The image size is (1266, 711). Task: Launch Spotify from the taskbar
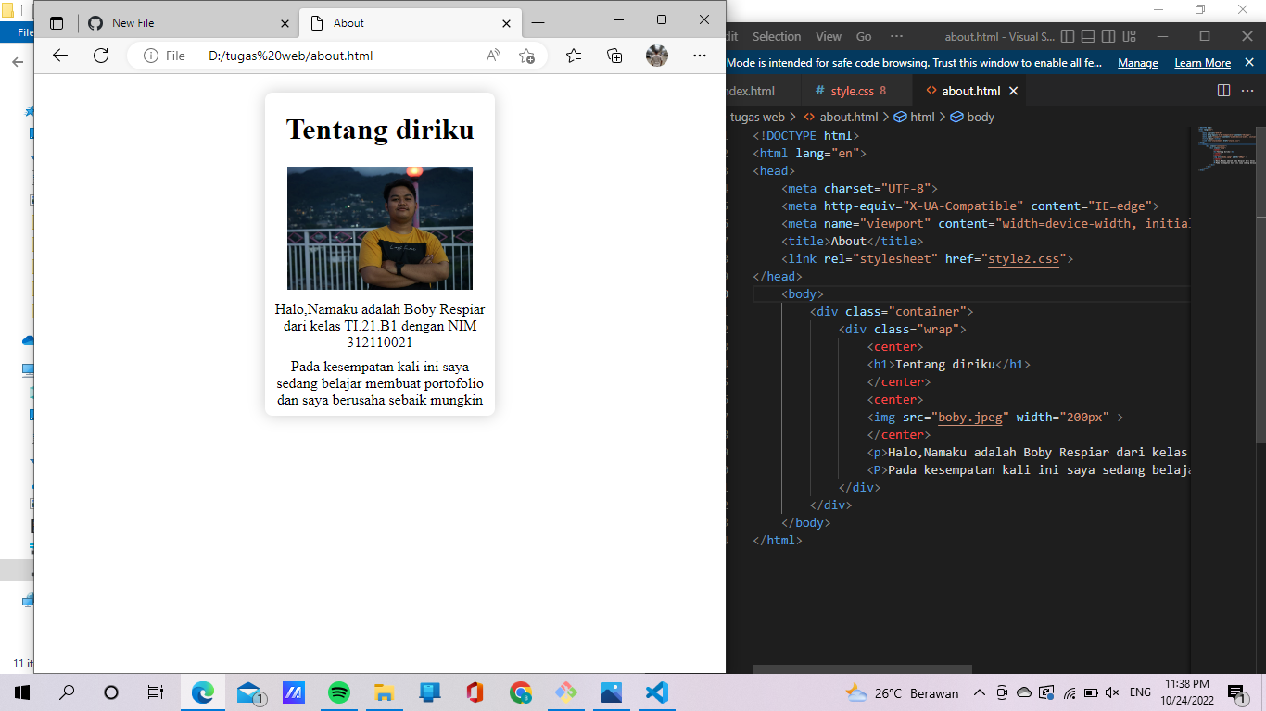(x=338, y=692)
